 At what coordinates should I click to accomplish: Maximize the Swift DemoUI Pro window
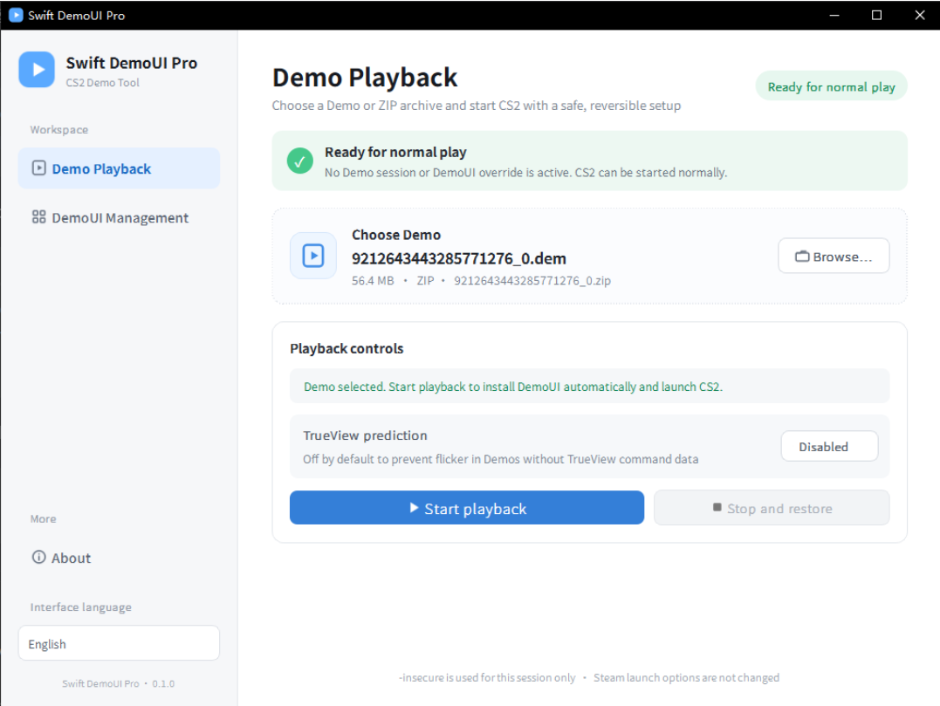click(x=876, y=15)
